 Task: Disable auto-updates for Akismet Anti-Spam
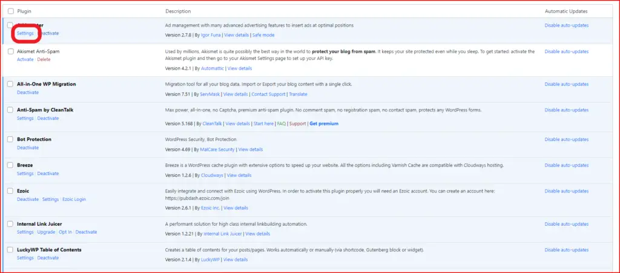[x=566, y=51]
